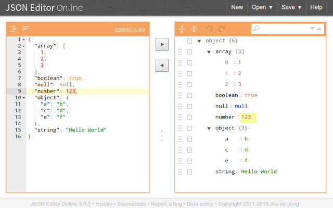Click drag handle of array item 0
The height and width of the screenshot is (208, 333).
(180, 62)
